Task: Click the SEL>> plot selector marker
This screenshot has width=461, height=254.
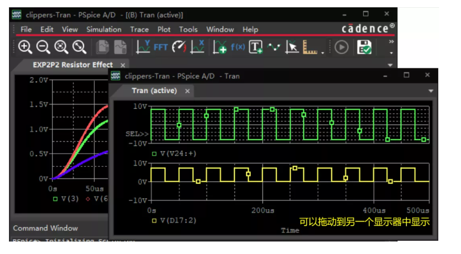Action: [x=137, y=134]
